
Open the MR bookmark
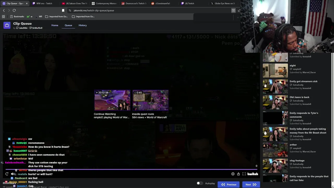(39, 16)
